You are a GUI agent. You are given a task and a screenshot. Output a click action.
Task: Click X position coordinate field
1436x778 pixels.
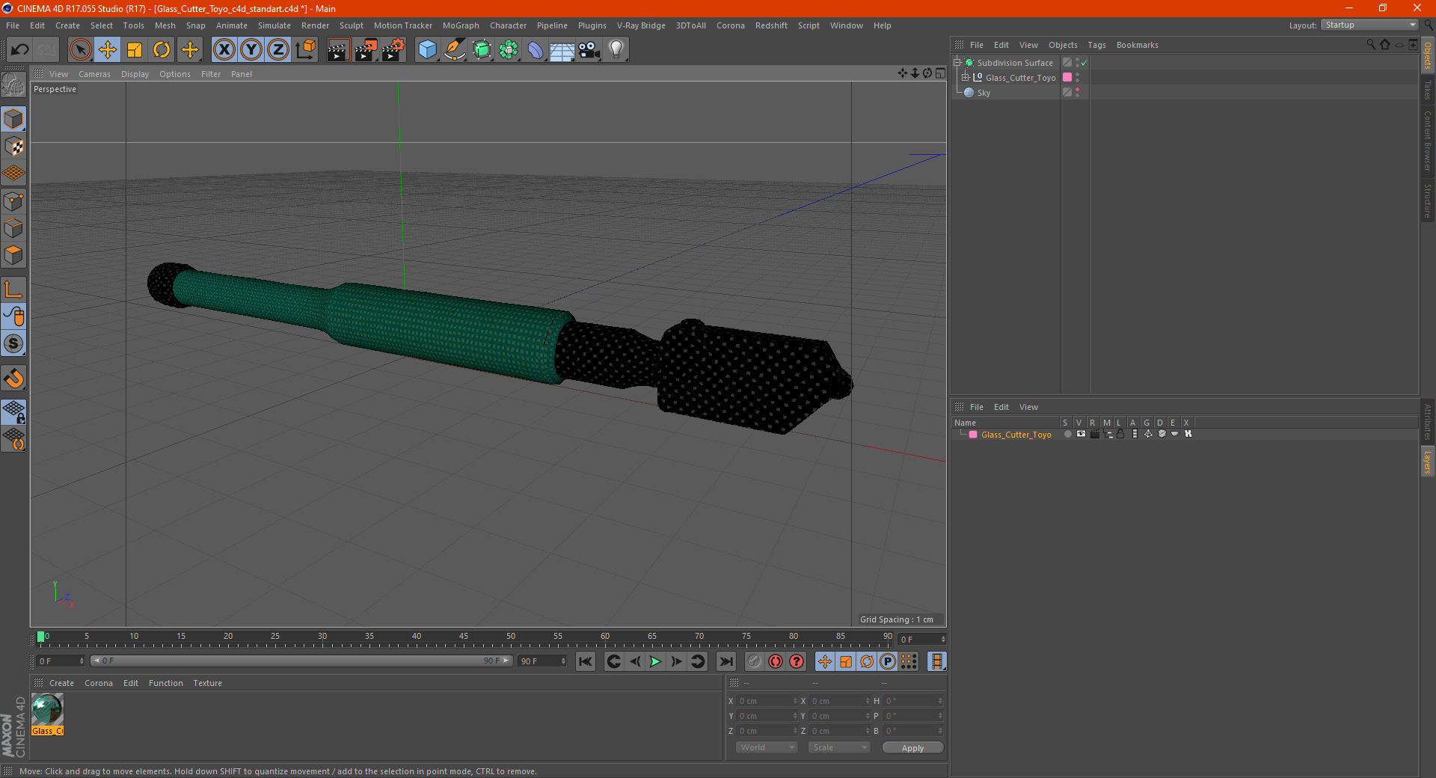[x=767, y=701]
